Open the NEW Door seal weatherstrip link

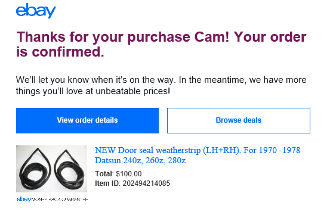198,155
